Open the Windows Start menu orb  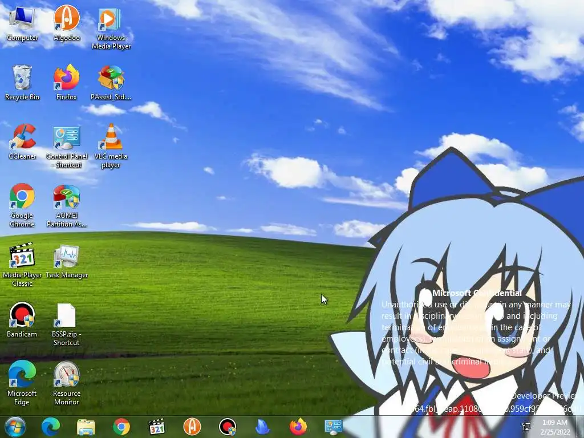(x=15, y=427)
